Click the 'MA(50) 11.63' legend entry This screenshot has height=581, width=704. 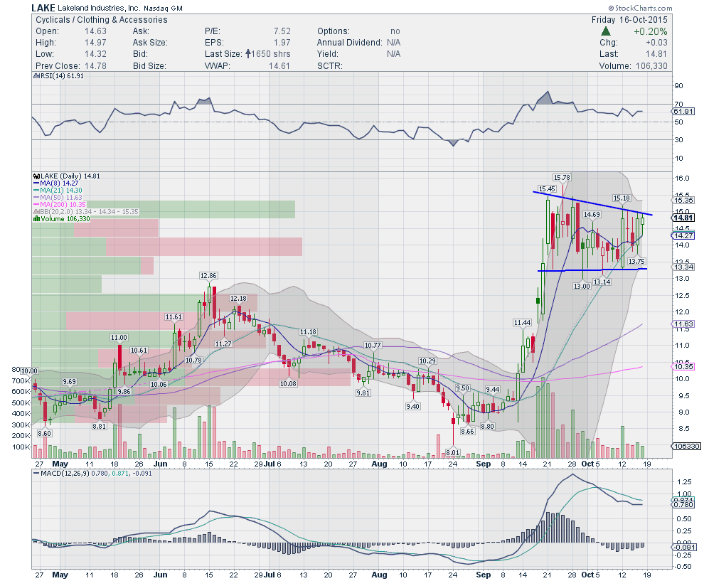tap(61, 198)
